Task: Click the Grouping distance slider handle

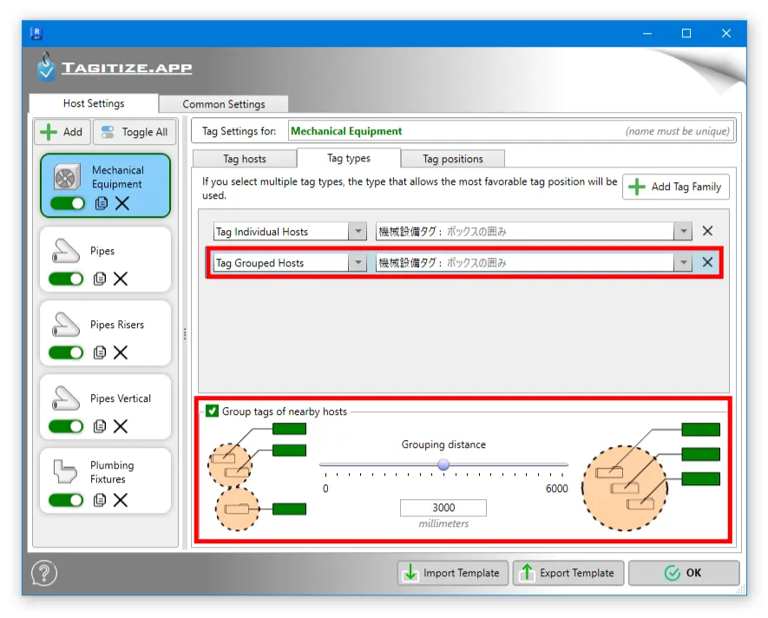Action: pos(443,464)
